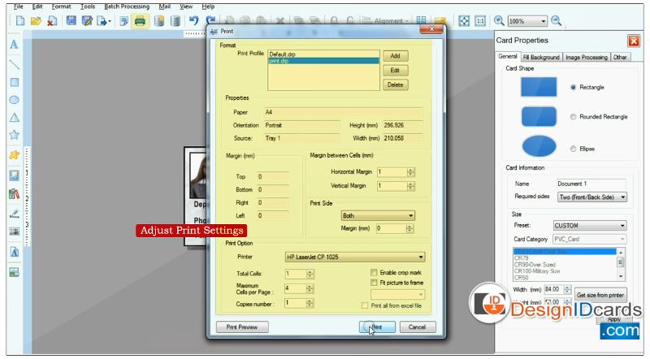Select the Image insert tool in sidebar
The width and height of the screenshot is (650, 359).
tap(14, 175)
